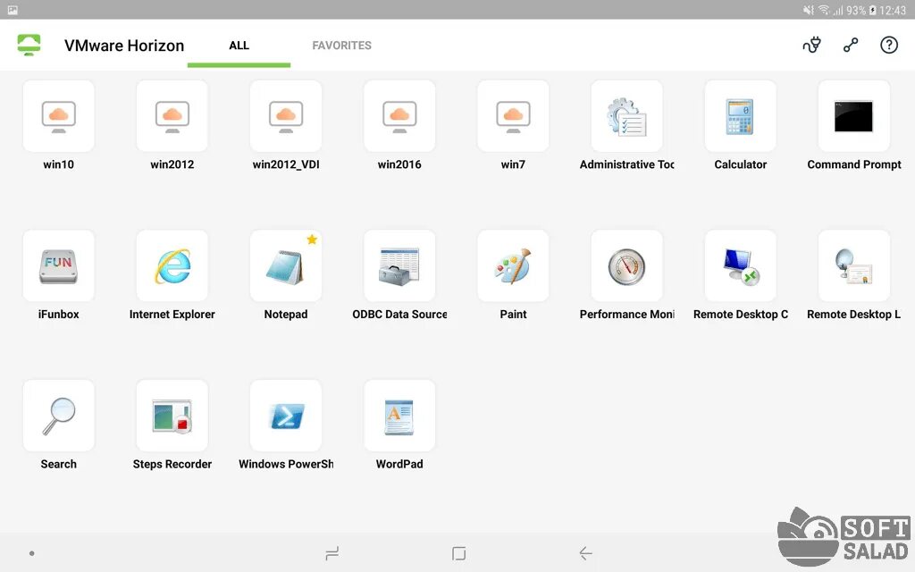Launch the Search application
Screen dimensions: 915x572
pyautogui.click(x=58, y=416)
